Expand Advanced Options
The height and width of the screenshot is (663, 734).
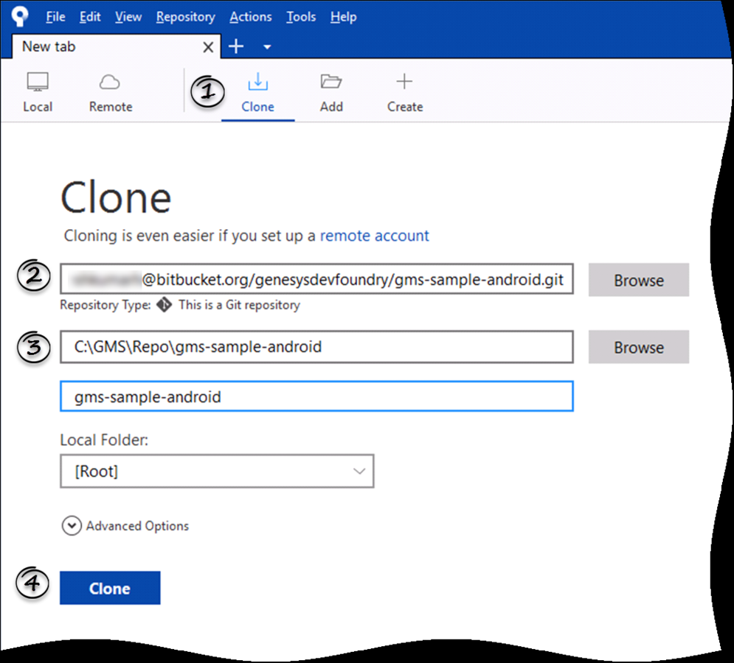coord(125,525)
